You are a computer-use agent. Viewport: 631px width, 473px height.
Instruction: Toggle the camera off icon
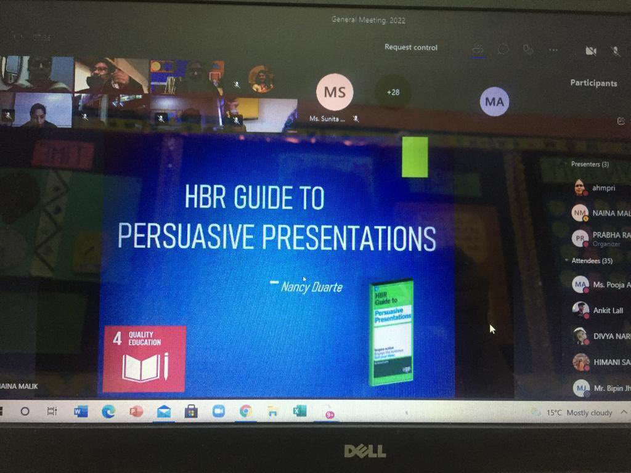tap(591, 51)
